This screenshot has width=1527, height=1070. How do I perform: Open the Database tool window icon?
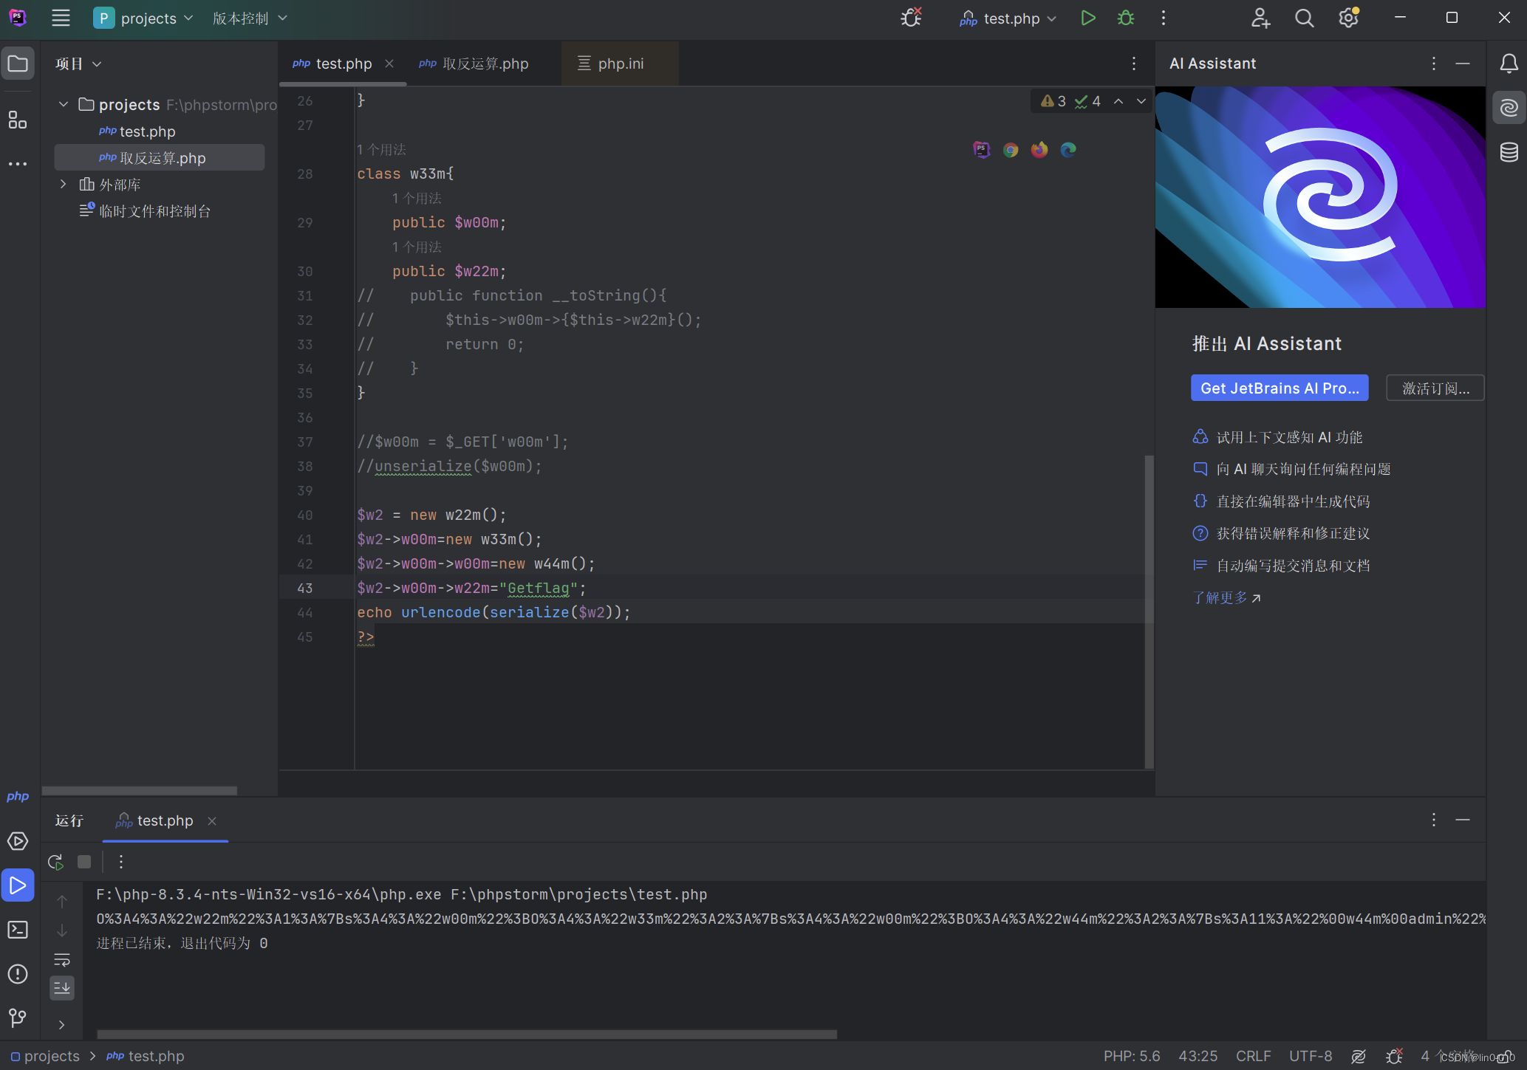(x=1509, y=153)
